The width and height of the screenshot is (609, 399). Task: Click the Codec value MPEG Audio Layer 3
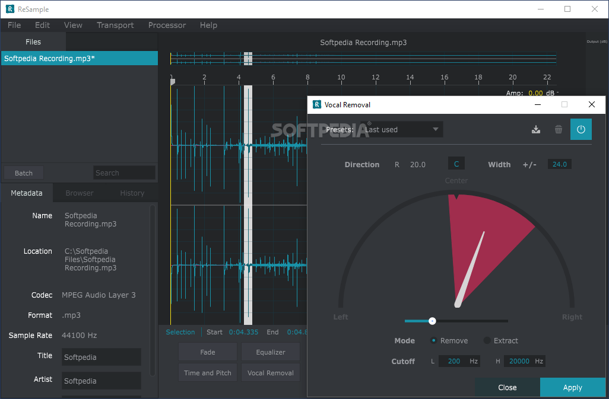click(x=99, y=295)
